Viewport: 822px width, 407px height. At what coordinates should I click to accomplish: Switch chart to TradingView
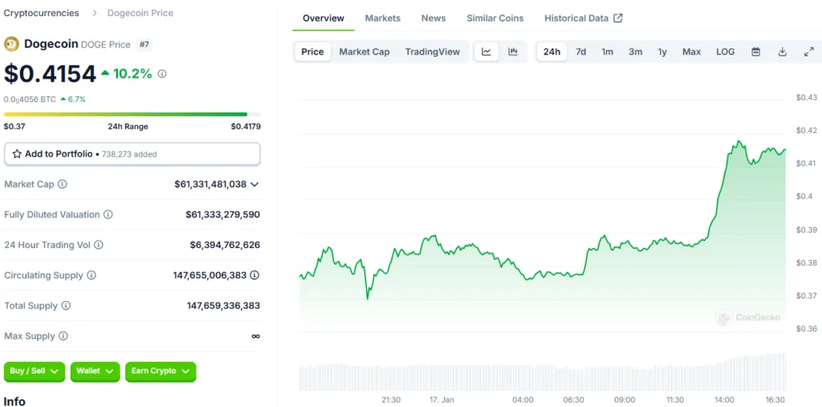(x=433, y=51)
